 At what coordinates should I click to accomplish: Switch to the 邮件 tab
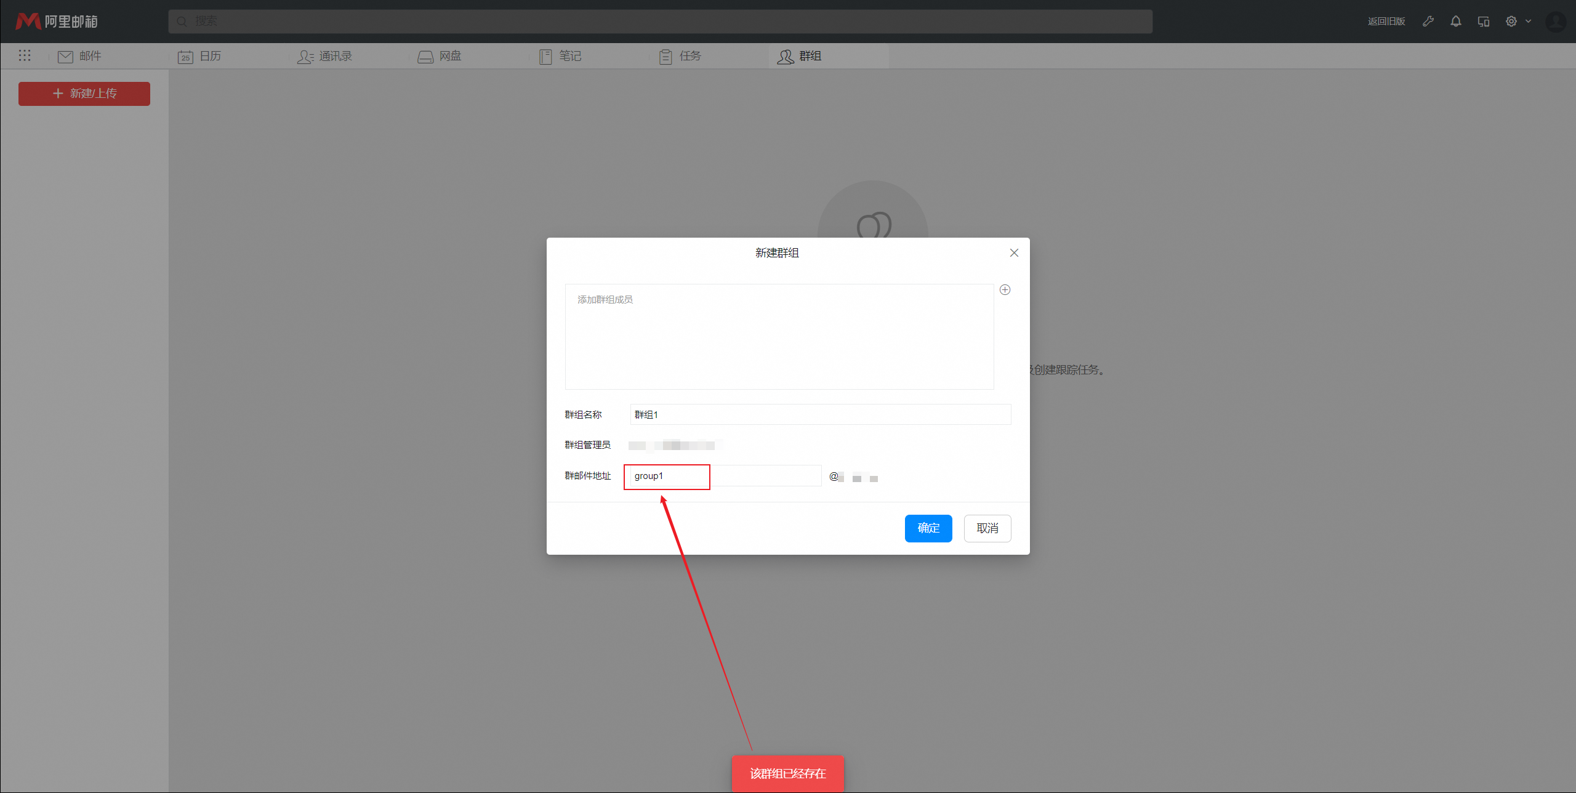click(x=80, y=56)
